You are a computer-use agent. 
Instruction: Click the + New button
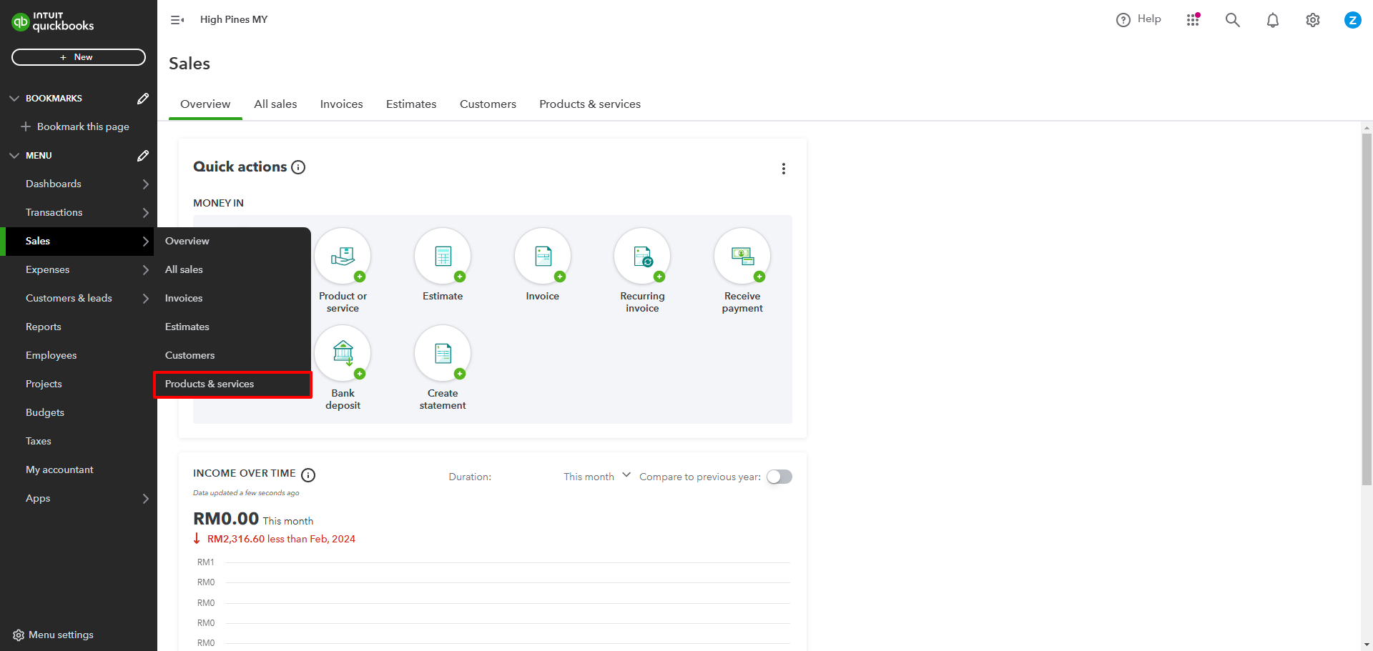click(79, 57)
